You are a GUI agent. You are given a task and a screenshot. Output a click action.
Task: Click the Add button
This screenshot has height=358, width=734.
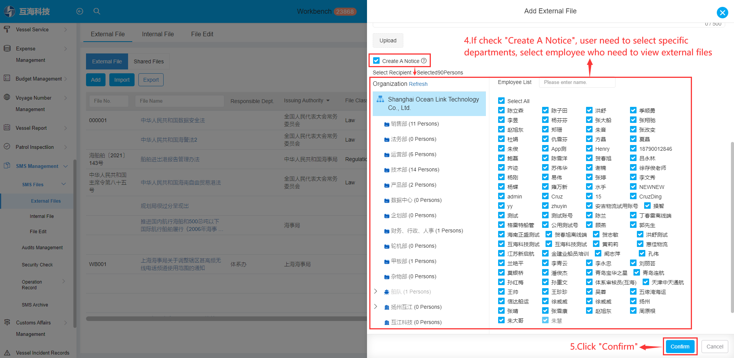[x=96, y=80]
